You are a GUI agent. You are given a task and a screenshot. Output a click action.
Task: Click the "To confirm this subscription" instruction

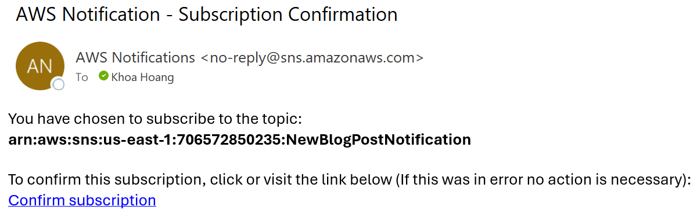[350, 180]
